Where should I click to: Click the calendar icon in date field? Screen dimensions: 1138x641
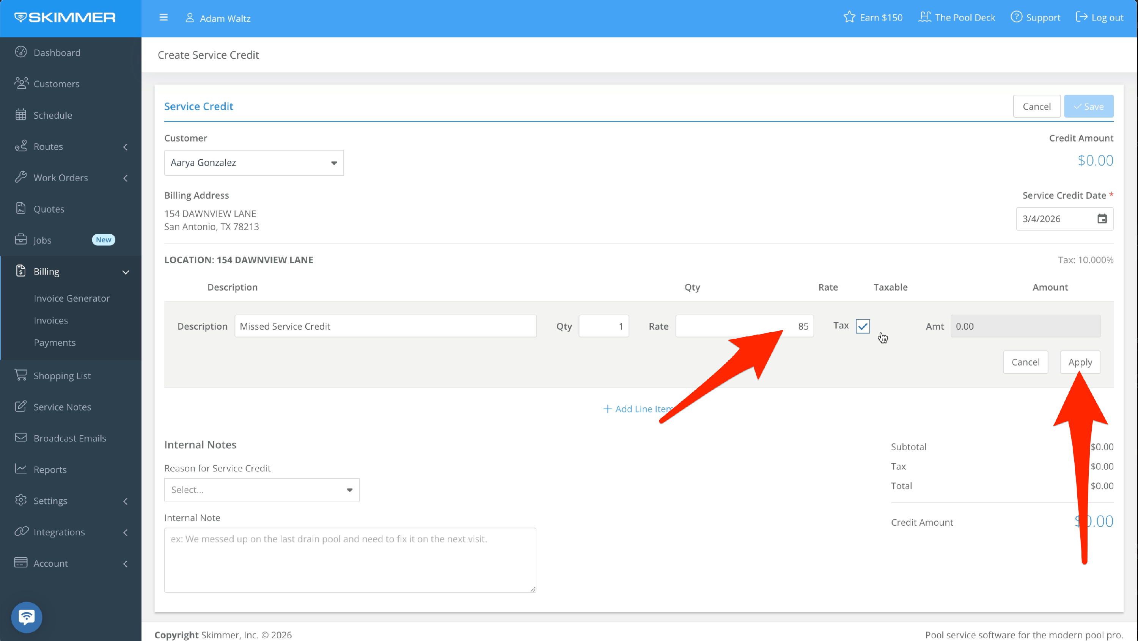click(1102, 219)
